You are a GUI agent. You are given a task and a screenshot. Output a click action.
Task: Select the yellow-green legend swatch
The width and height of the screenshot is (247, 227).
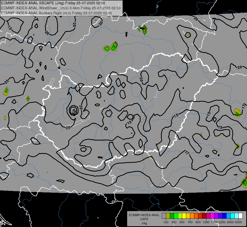[180, 216]
